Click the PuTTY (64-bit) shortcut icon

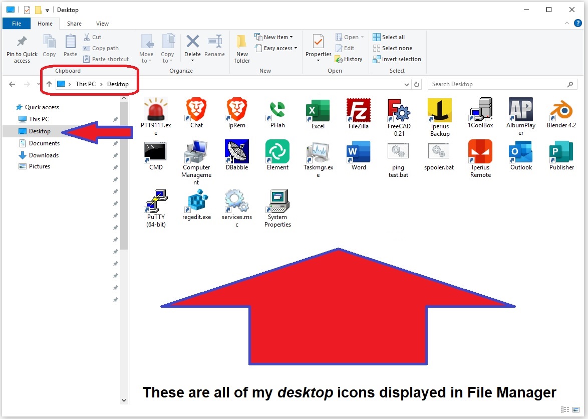156,201
